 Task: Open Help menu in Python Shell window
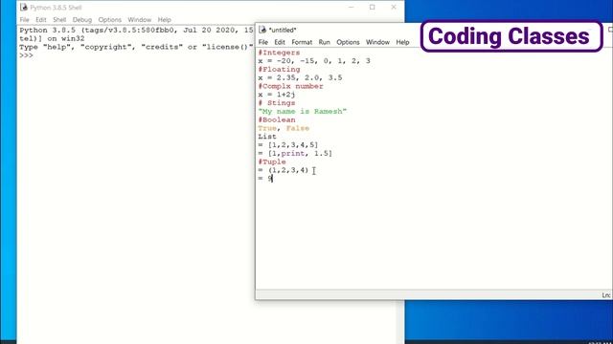coord(165,19)
